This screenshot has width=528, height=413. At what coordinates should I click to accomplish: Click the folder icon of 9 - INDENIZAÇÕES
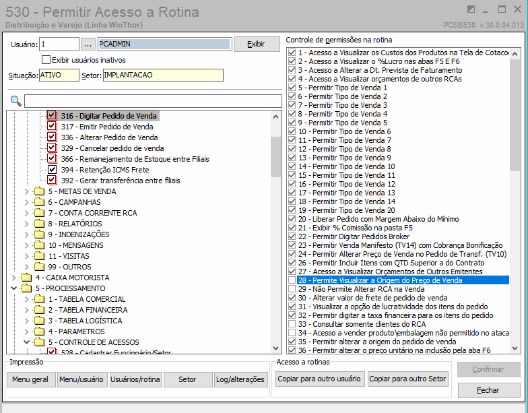[39, 234]
